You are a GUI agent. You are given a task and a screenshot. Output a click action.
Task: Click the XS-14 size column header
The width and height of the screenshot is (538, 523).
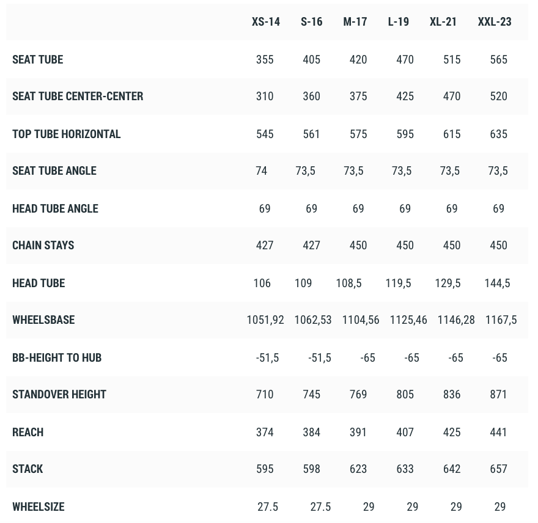point(266,22)
